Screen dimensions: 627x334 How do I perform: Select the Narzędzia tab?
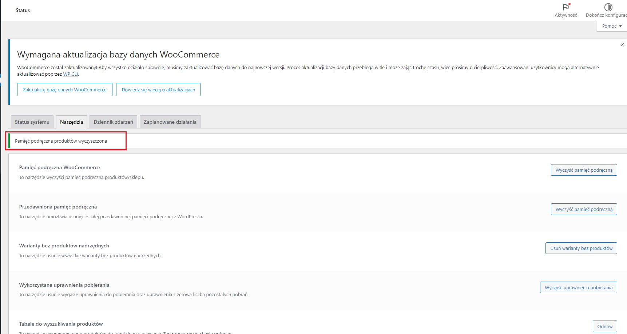pyautogui.click(x=71, y=122)
